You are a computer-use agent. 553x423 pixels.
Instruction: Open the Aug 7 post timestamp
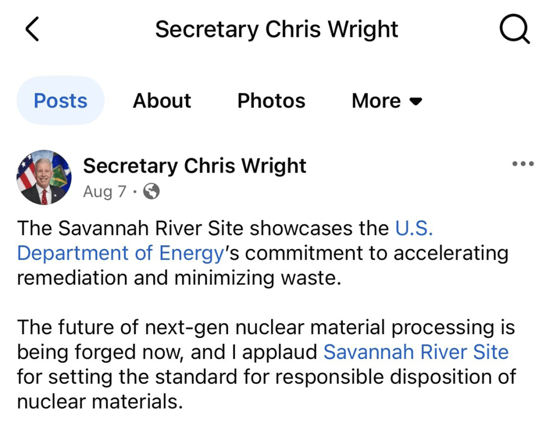104,192
